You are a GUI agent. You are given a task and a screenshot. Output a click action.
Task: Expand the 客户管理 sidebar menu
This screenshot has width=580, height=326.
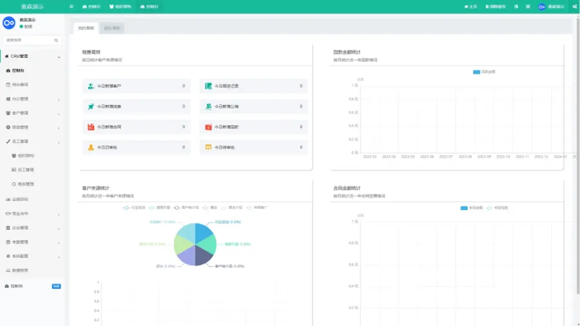[x=32, y=113]
